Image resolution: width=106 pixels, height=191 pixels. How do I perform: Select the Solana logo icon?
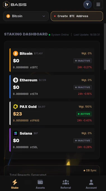pos(16,133)
